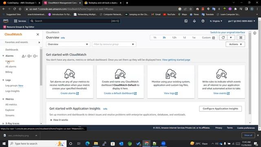Click Configure Application Insights button

coord(220,109)
